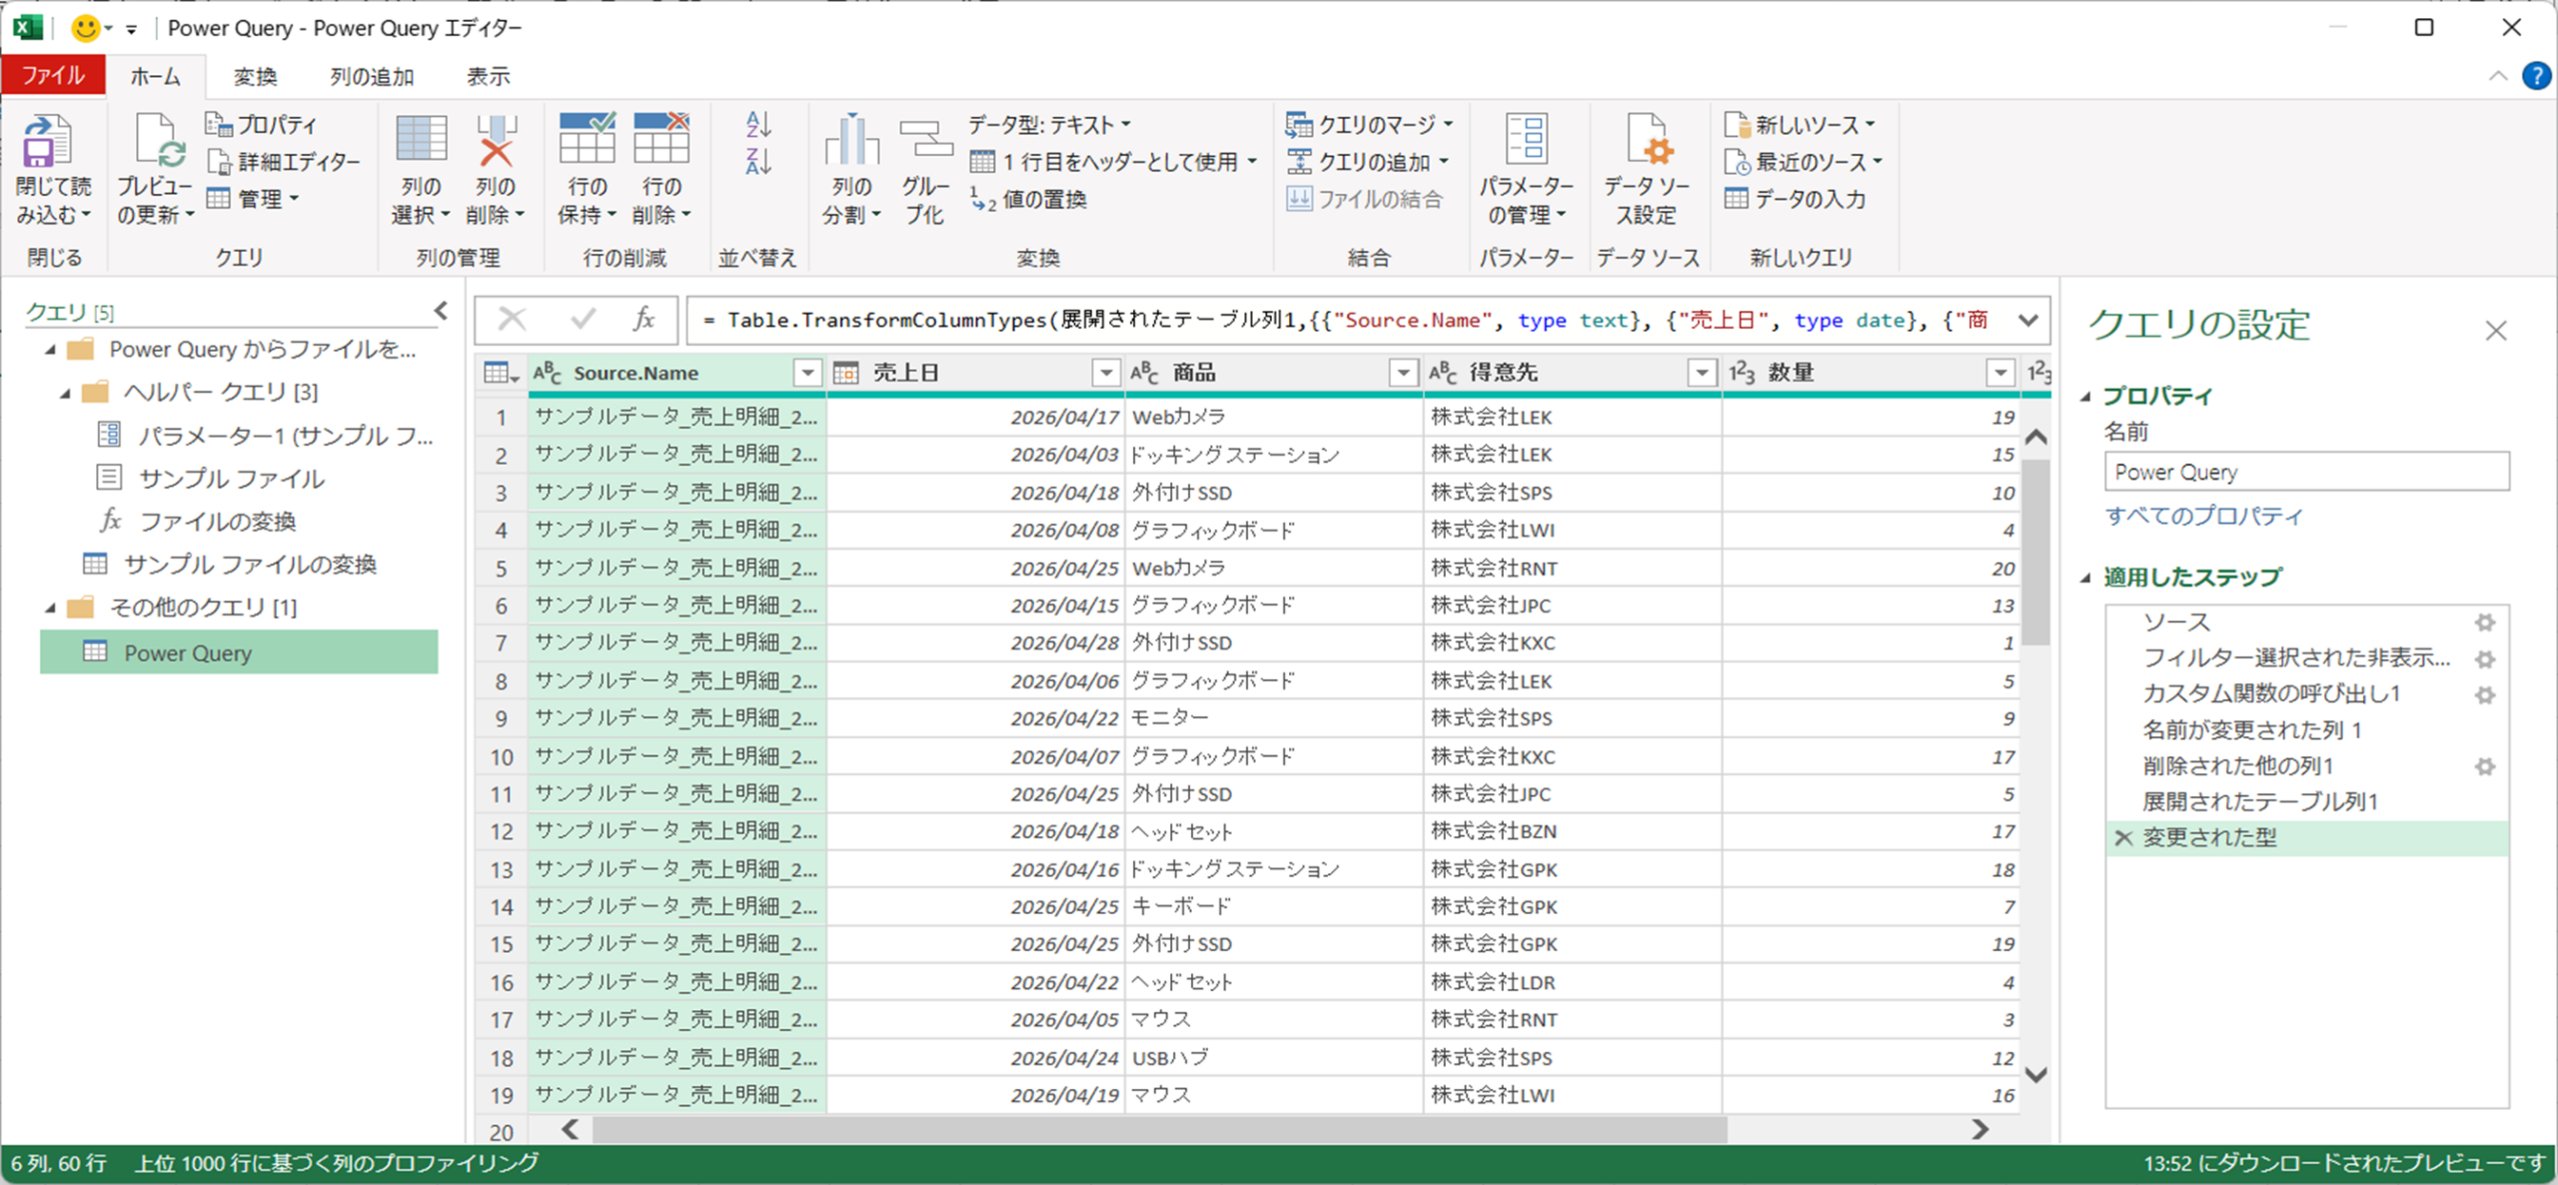Delete the 変更された型 step using its X
Viewport: 2558px width, 1185px height.
[2123, 838]
